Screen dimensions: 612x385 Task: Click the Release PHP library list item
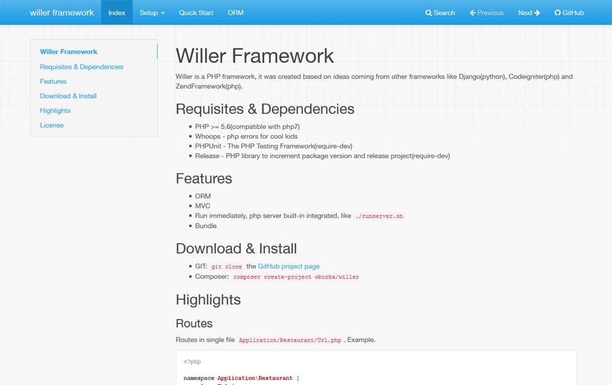(x=323, y=156)
